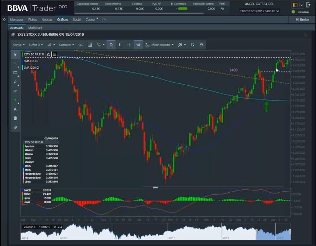Expand the left sidebar with double chevron
Viewport: 316px width, 246px height.
[4, 19]
